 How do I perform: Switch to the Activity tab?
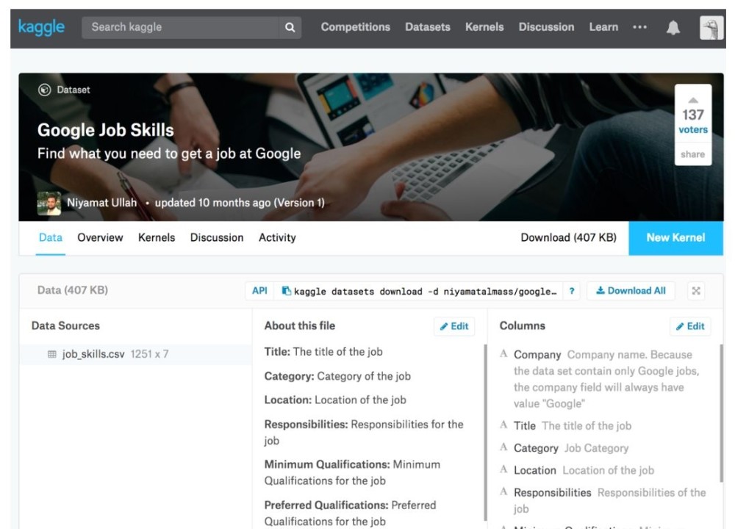[277, 237]
